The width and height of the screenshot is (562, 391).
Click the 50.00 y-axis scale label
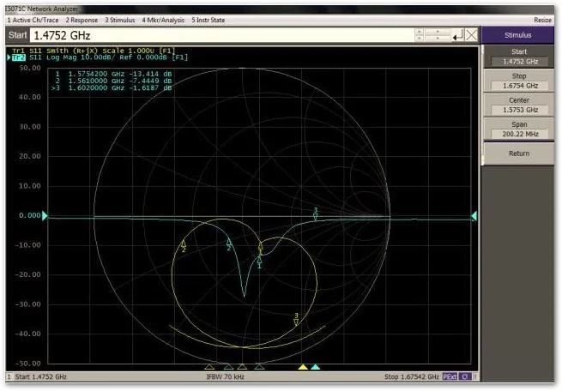pyautogui.click(x=30, y=68)
